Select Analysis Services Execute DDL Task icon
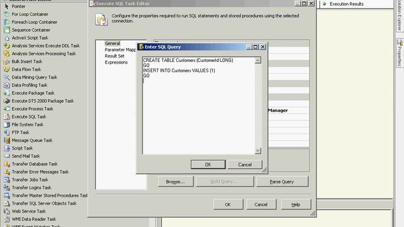404x227 pixels. click(7, 46)
